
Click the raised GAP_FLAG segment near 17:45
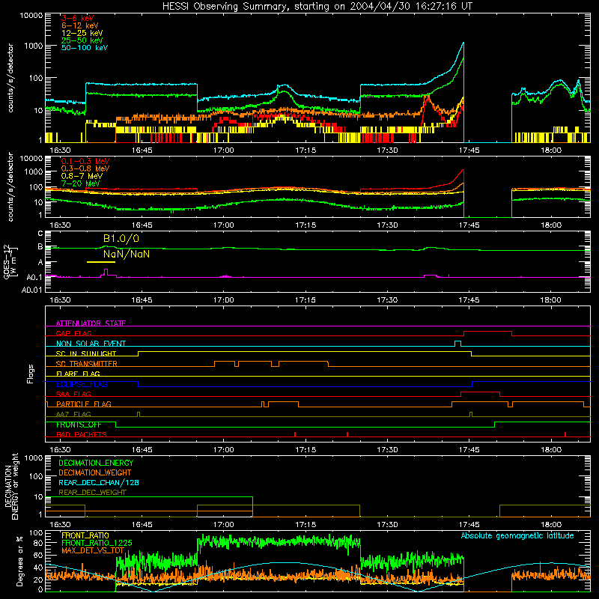[487, 332]
